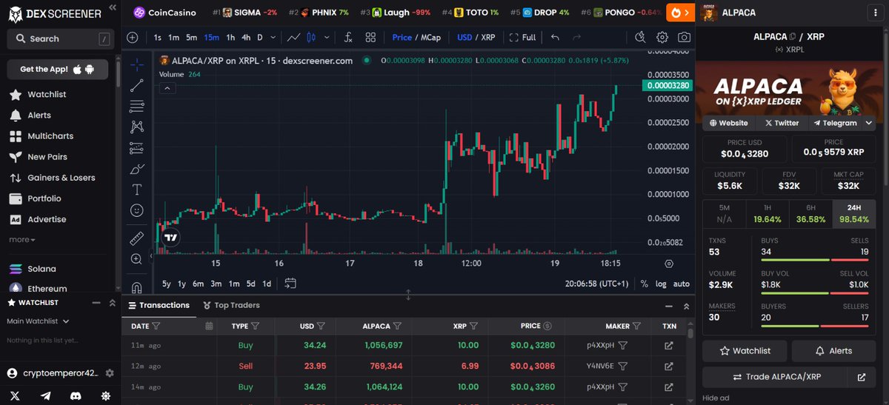Select the ruler measure tool

click(x=136, y=238)
